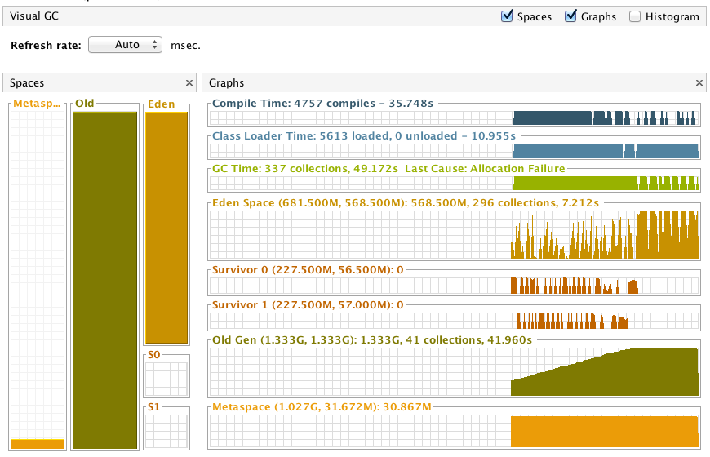Click the Old generation space bar
Screen dimensions: 710x457
(x=104, y=279)
